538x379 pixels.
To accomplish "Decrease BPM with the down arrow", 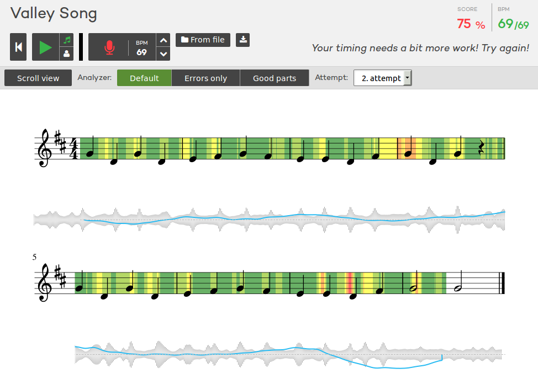I will 163,54.
